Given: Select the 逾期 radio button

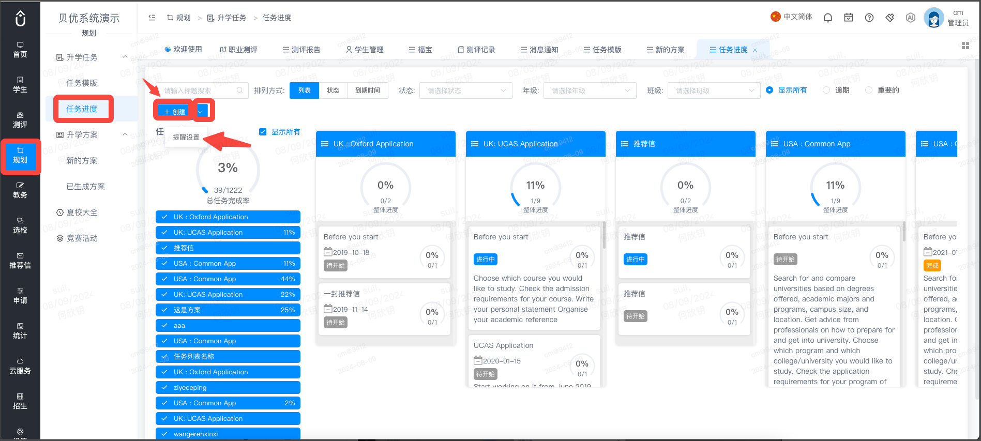Looking at the screenshot, I should (826, 90).
